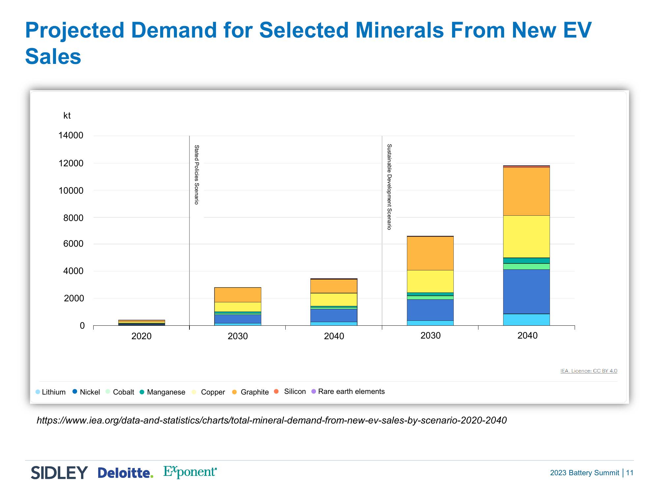Toggle the Copper legend dot
The image size is (659, 494).
(x=194, y=392)
